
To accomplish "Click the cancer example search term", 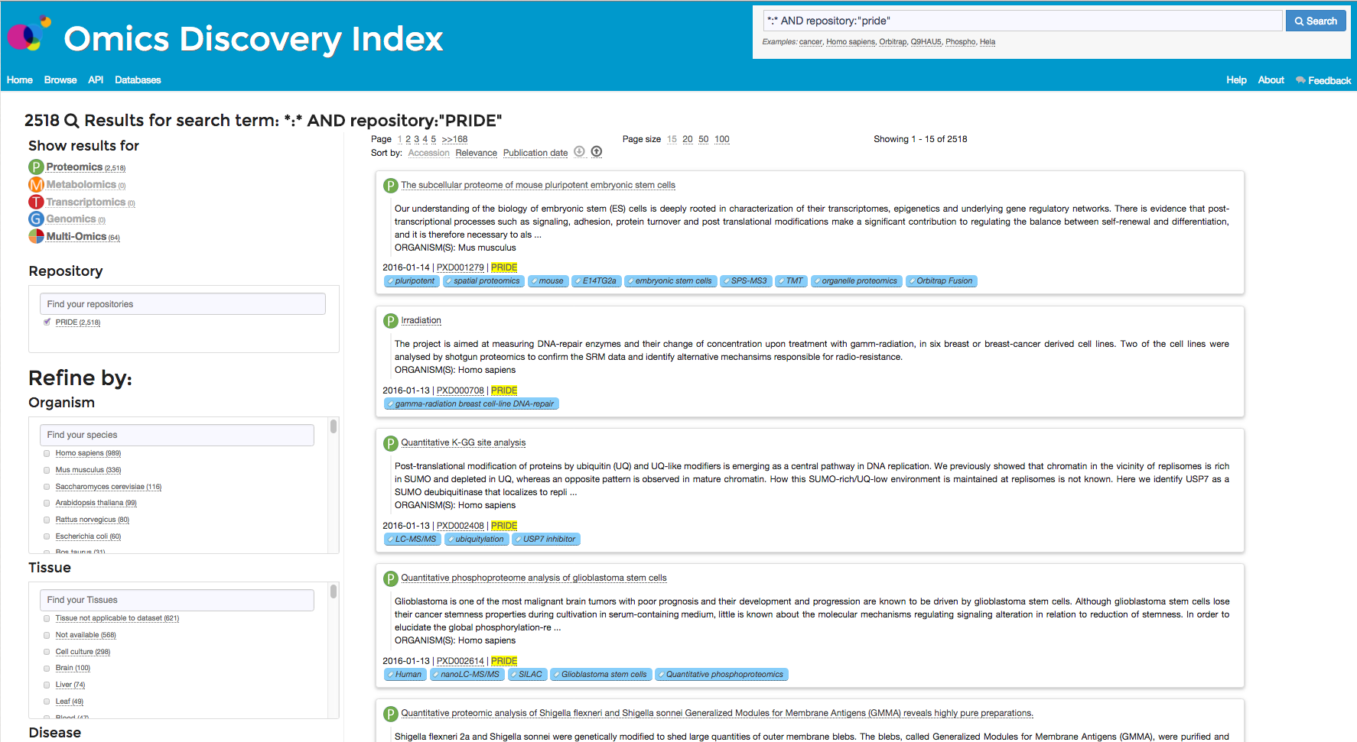I will [x=811, y=42].
